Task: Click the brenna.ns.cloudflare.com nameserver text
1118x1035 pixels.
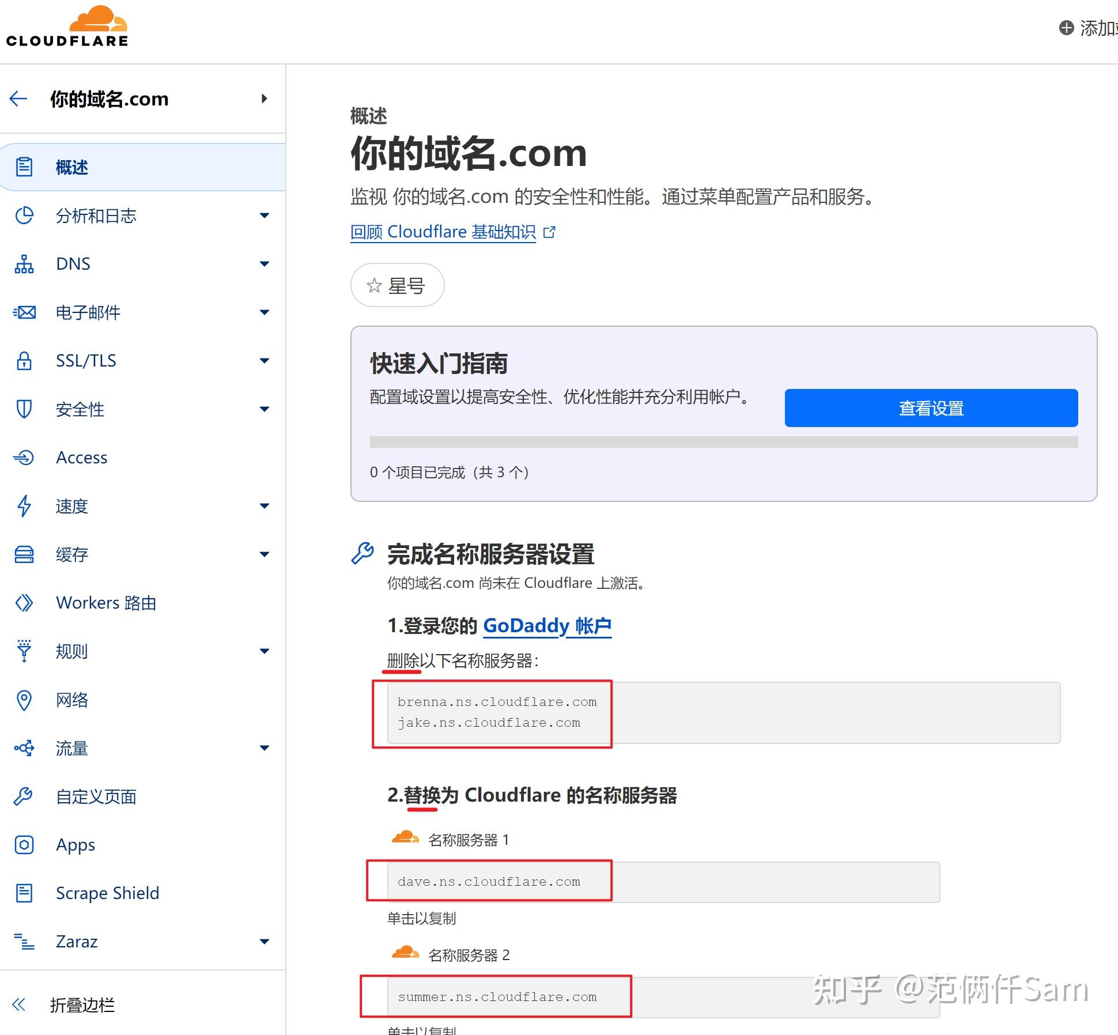Action: 497,702
